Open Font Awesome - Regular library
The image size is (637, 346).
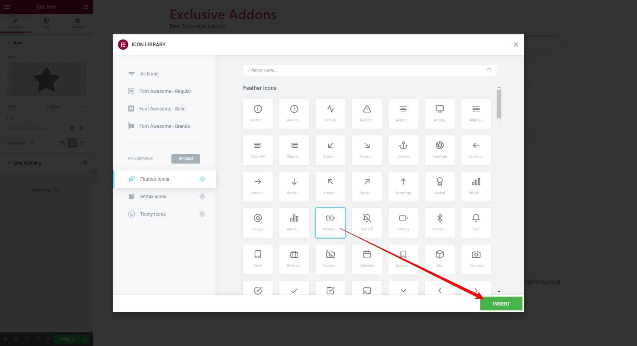(165, 91)
